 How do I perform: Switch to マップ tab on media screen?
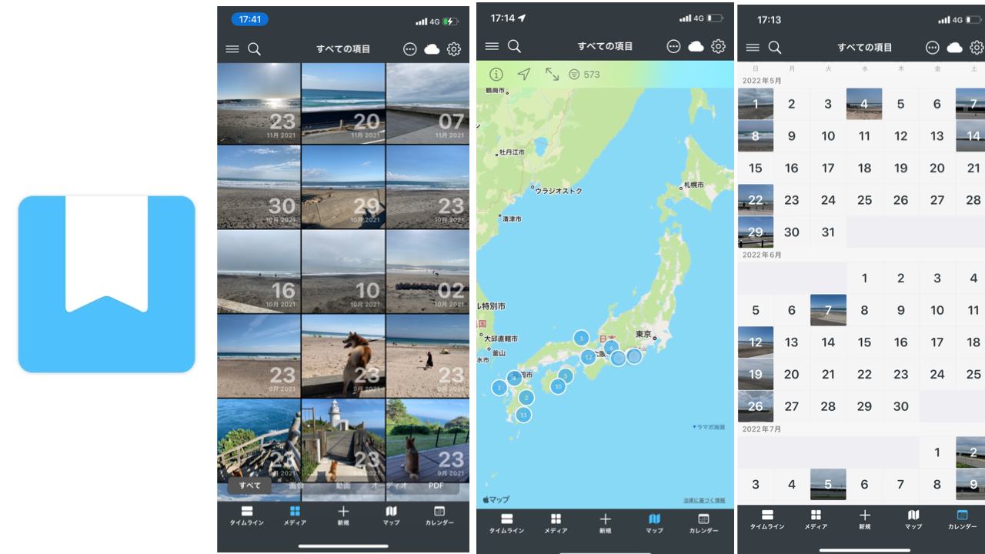391,516
